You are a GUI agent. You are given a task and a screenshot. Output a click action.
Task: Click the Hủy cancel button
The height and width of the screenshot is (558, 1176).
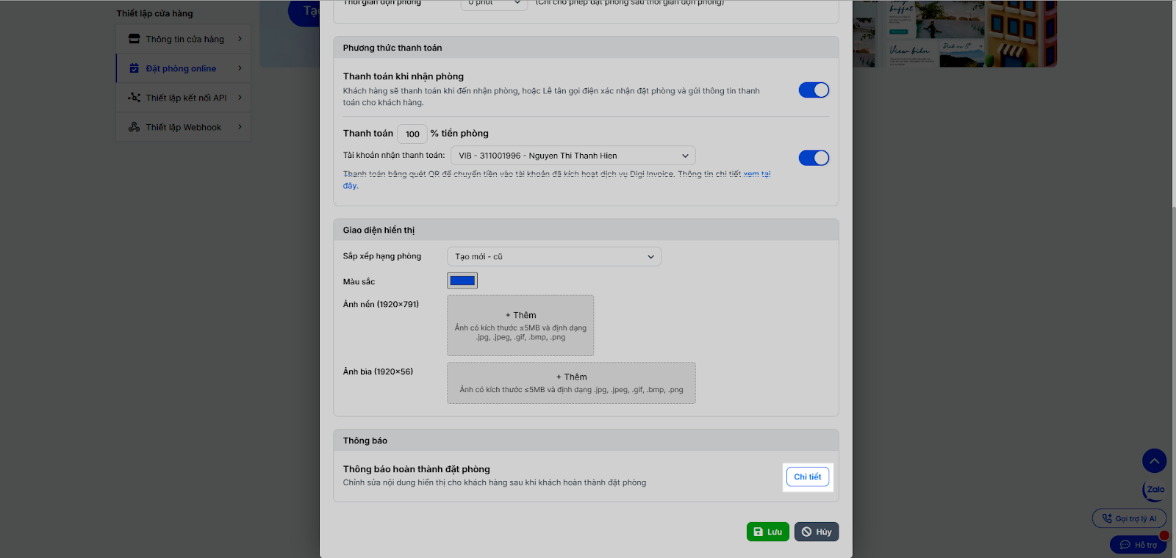[816, 532]
